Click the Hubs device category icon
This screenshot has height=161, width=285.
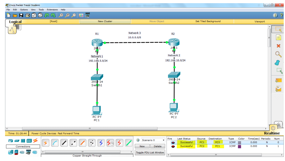pyautogui.click(x=23, y=141)
